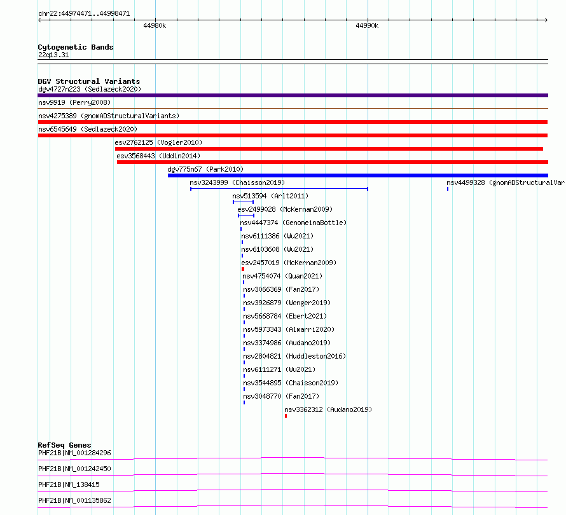
Task: Open the nsv3926879 (Wenger2019) label
Action: pos(287,303)
